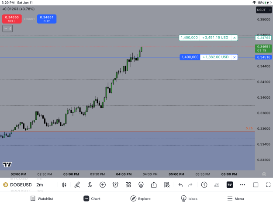
Task: Select the position +1,882.00 USD label
Action: (215, 57)
